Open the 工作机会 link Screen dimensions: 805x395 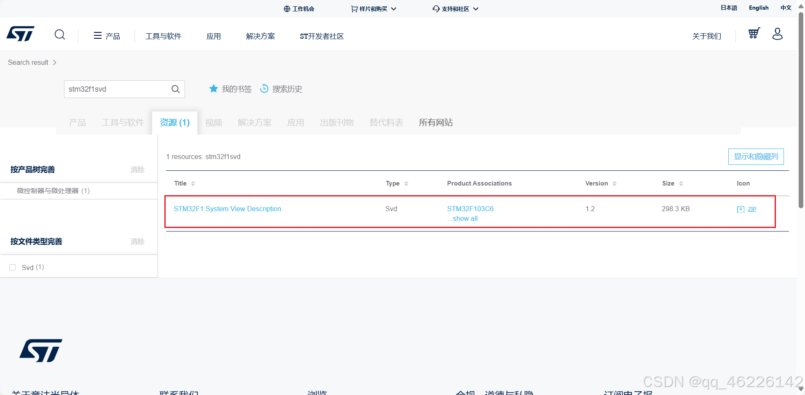click(x=303, y=9)
